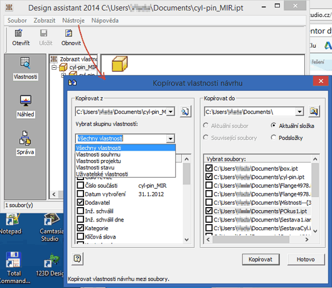Choose Všechny vlastnosti from the list
The height and width of the screenshot is (288, 332).
pyautogui.click(x=126, y=147)
